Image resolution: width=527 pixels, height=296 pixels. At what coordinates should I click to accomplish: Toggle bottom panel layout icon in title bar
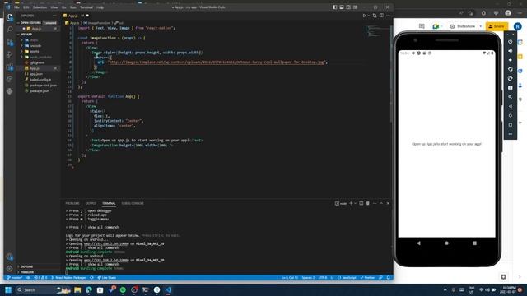pos(342,7)
